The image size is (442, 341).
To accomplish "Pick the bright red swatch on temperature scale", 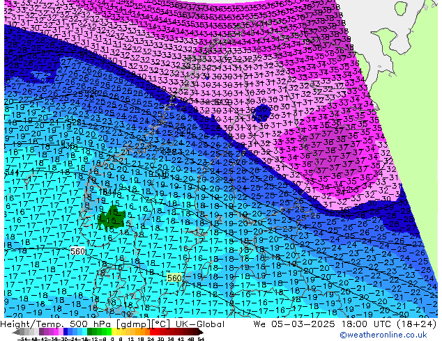I will (x=152, y=332).
